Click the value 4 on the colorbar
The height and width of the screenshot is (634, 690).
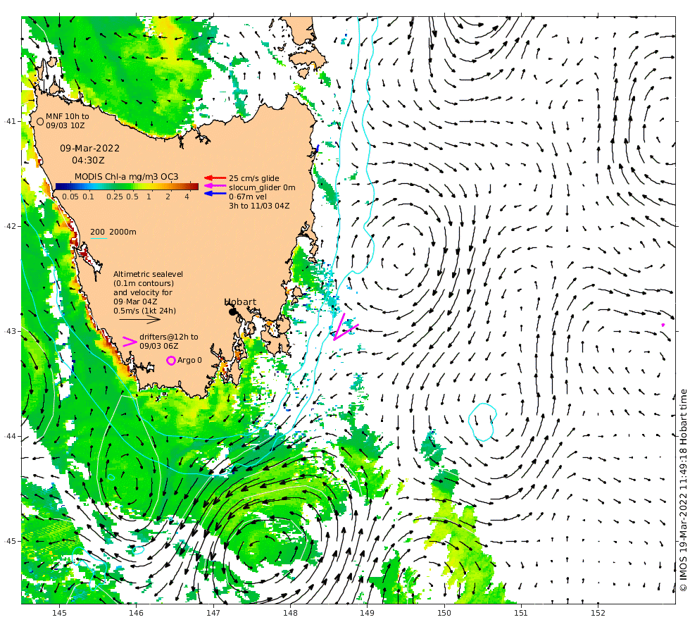tap(187, 197)
